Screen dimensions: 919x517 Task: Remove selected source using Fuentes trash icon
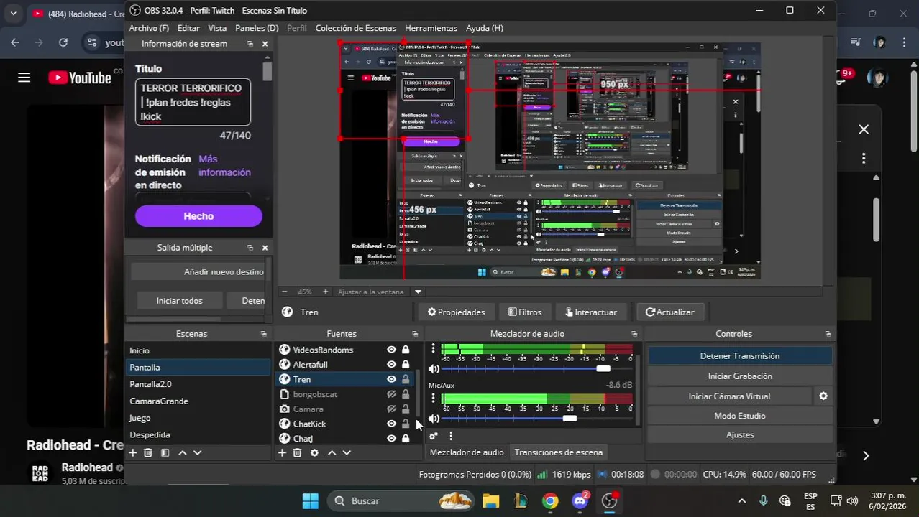pyautogui.click(x=297, y=453)
